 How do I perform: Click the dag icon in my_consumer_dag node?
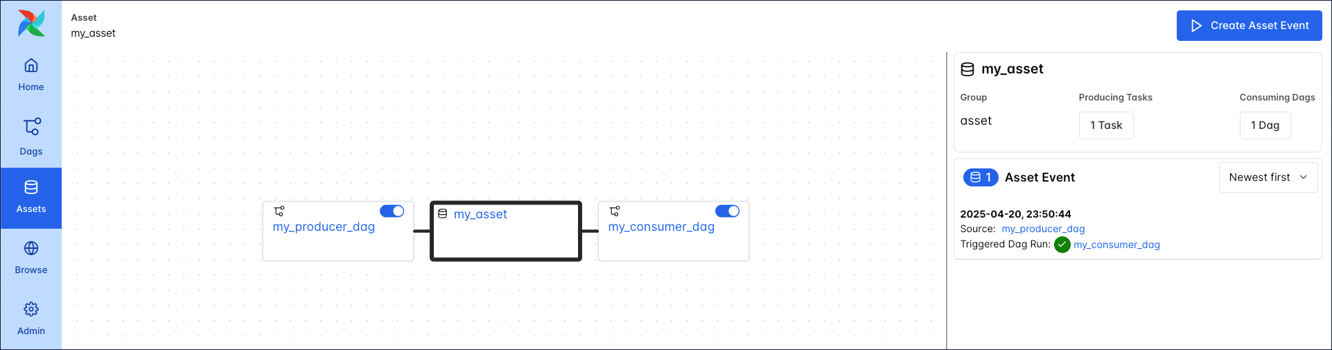(615, 211)
